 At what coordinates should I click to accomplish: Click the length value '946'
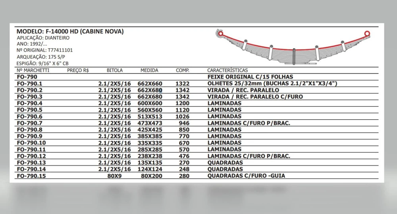point(184,123)
